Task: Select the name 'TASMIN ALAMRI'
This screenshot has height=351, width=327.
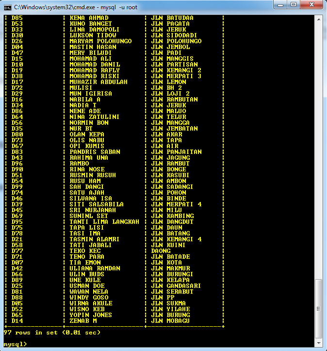Action: click(95, 239)
